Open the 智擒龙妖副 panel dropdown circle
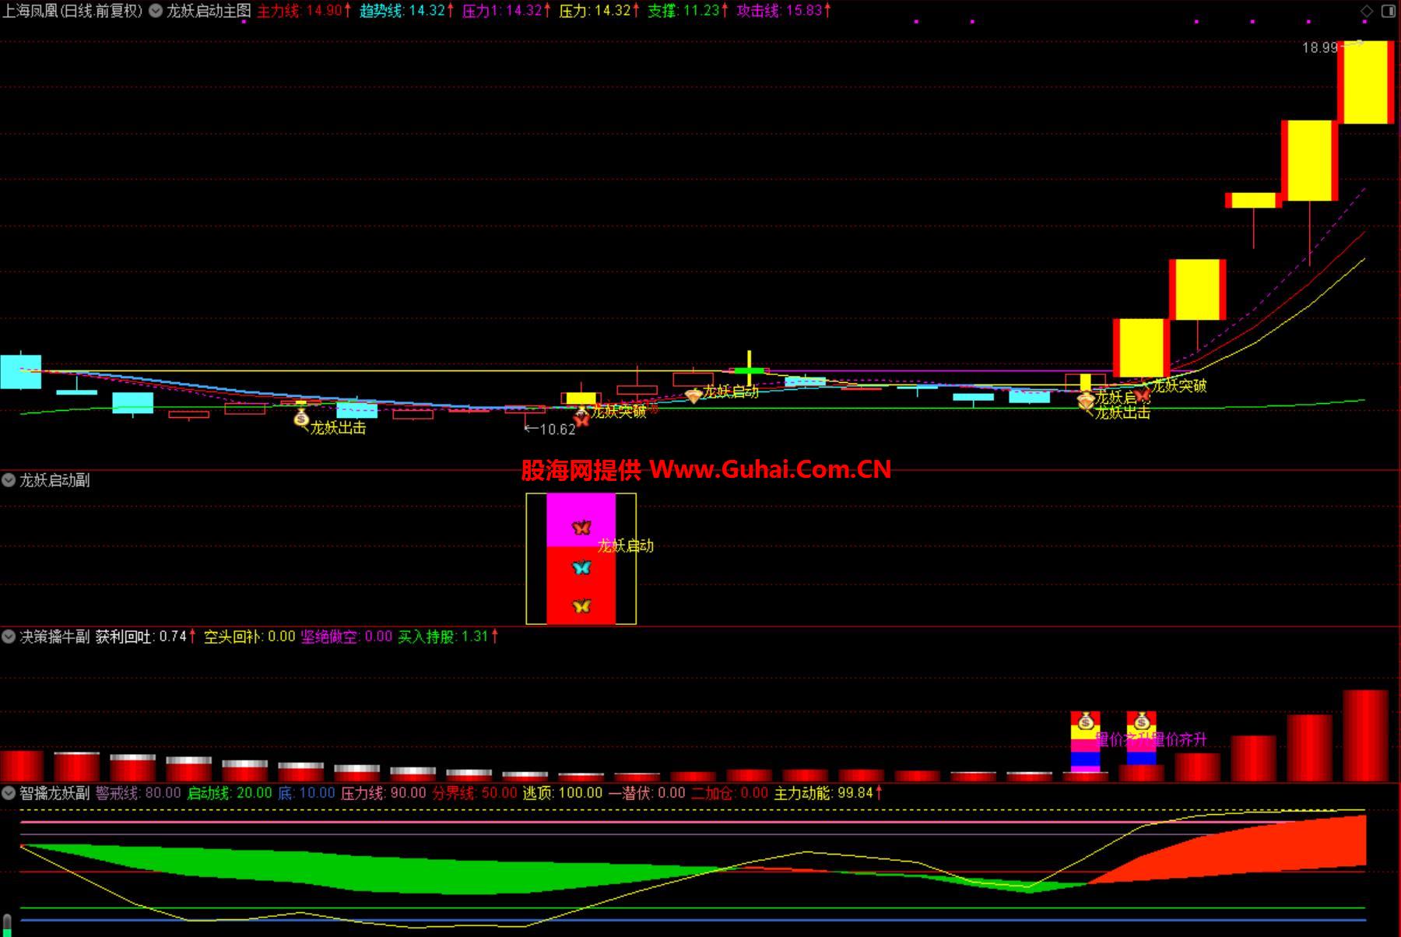The height and width of the screenshot is (937, 1401). point(9,793)
